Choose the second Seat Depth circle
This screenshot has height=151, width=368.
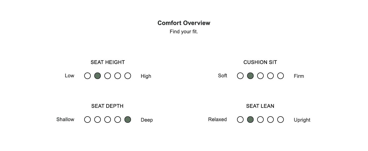pyautogui.click(x=98, y=120)
